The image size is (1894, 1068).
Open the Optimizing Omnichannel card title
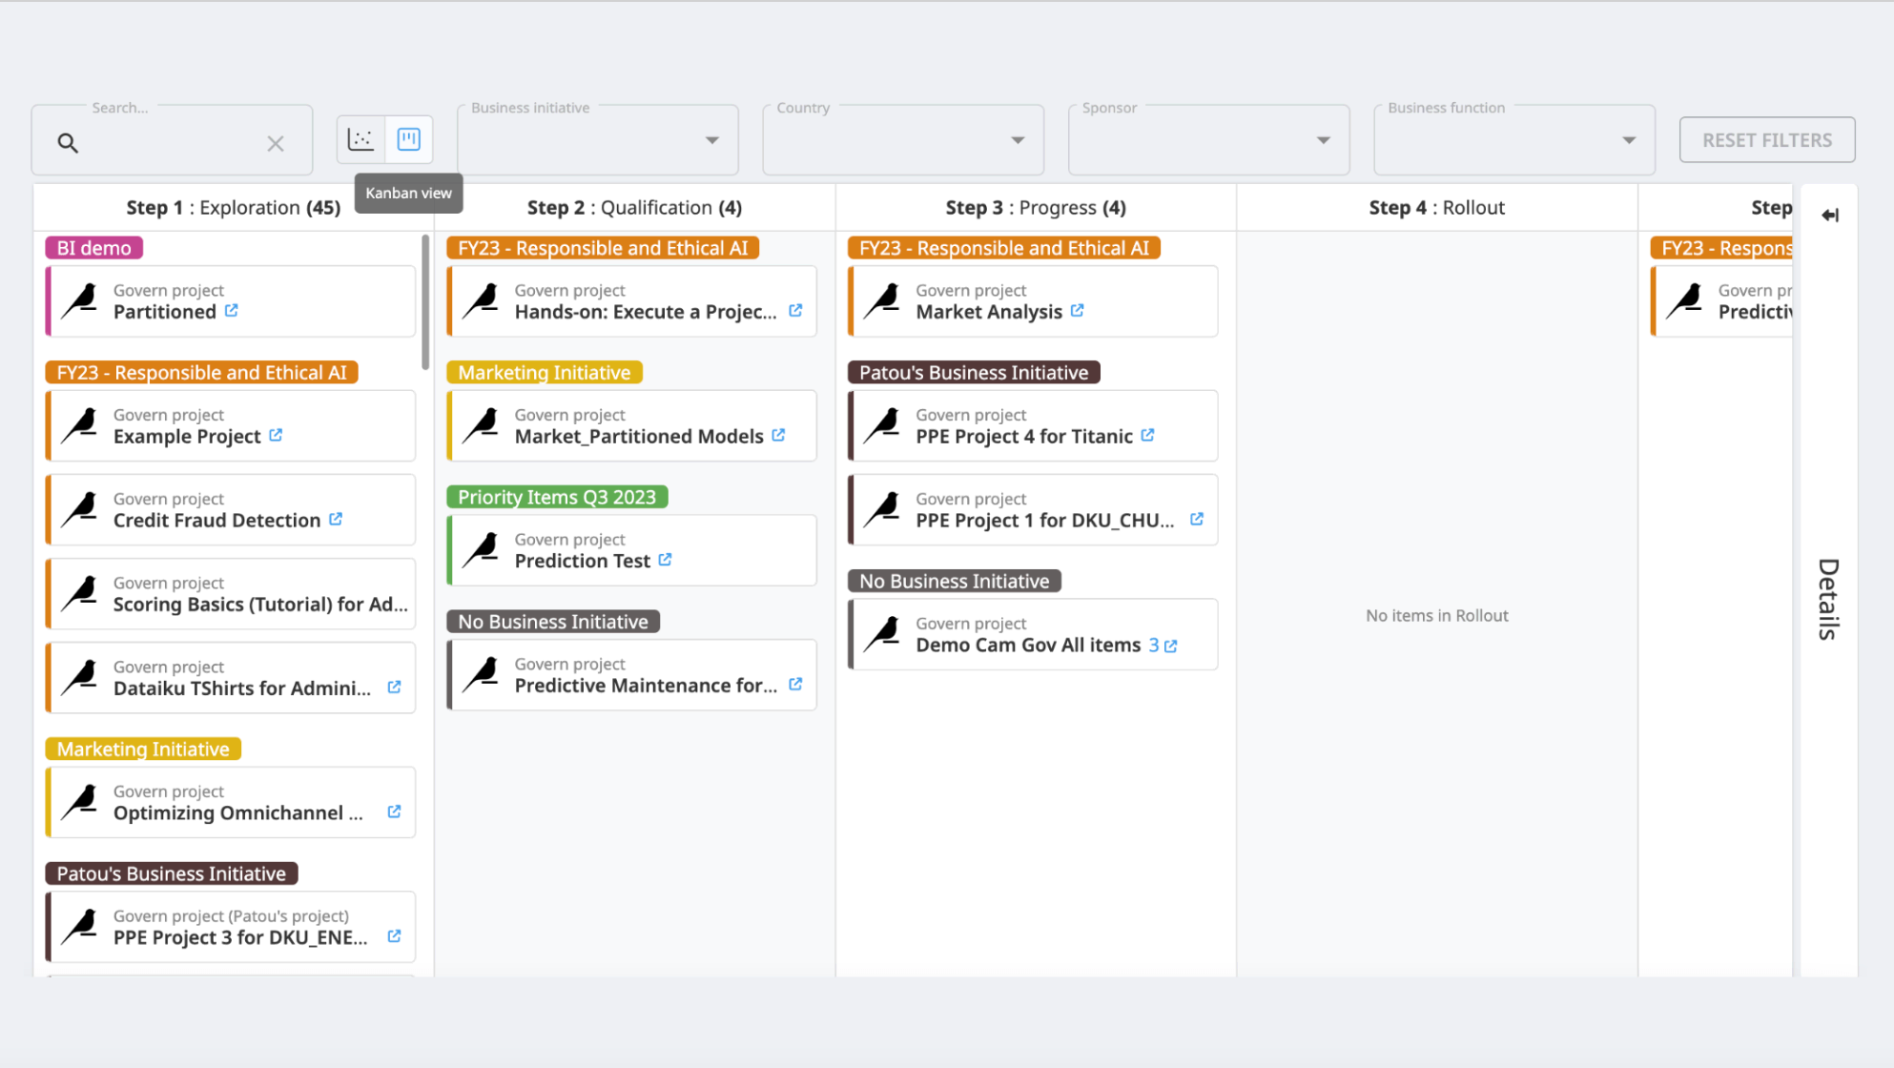tap(238, 813)
